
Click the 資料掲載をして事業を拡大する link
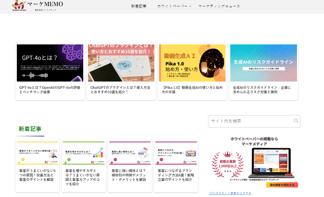tap(230, 193)
